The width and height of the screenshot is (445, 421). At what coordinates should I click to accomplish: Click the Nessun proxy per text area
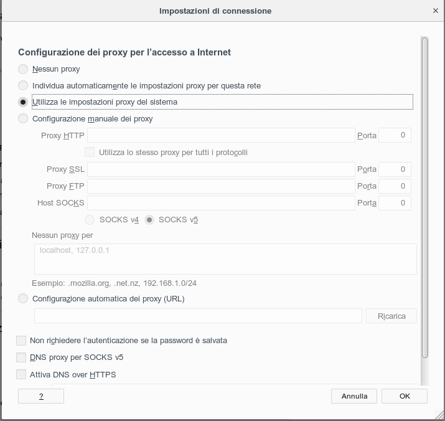tap(225, 259)
